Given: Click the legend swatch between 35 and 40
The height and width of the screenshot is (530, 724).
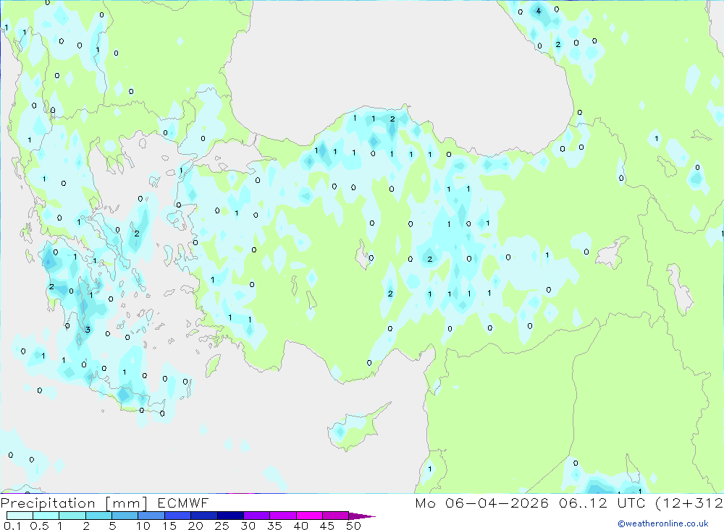Looking at the screenshot, I should tap(283, 516).
